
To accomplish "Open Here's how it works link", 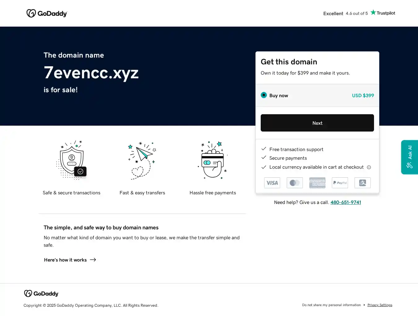I will pos(65,260).
